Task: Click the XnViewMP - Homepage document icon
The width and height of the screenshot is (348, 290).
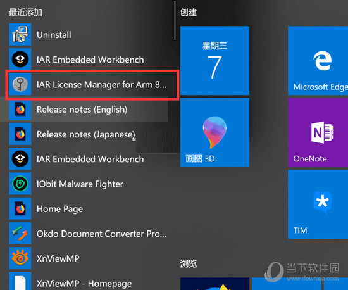Action: (x=20, y=282)
